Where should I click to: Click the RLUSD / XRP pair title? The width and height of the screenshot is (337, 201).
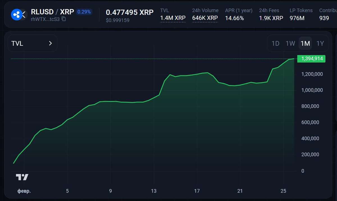(x=52, y=12)
